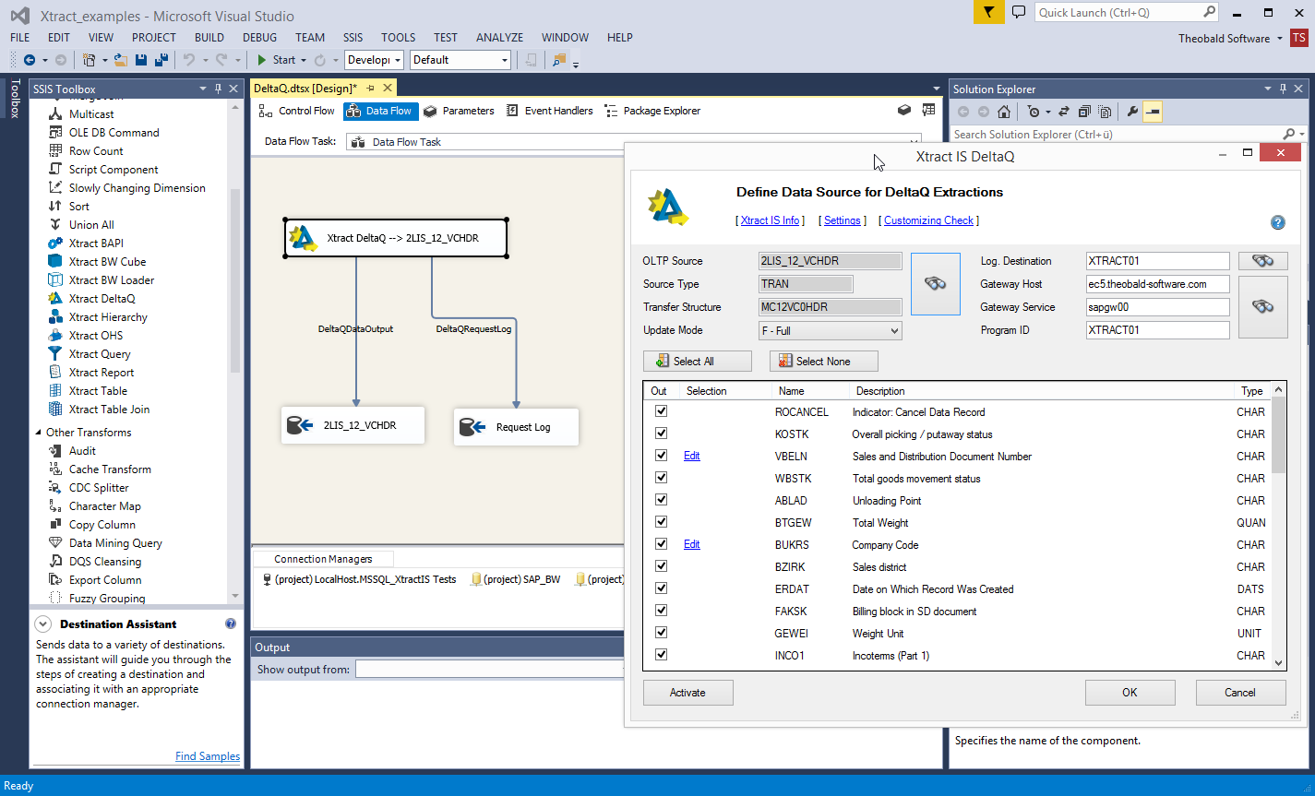Switch to the Control Flow tab

(x=296, y=111)
